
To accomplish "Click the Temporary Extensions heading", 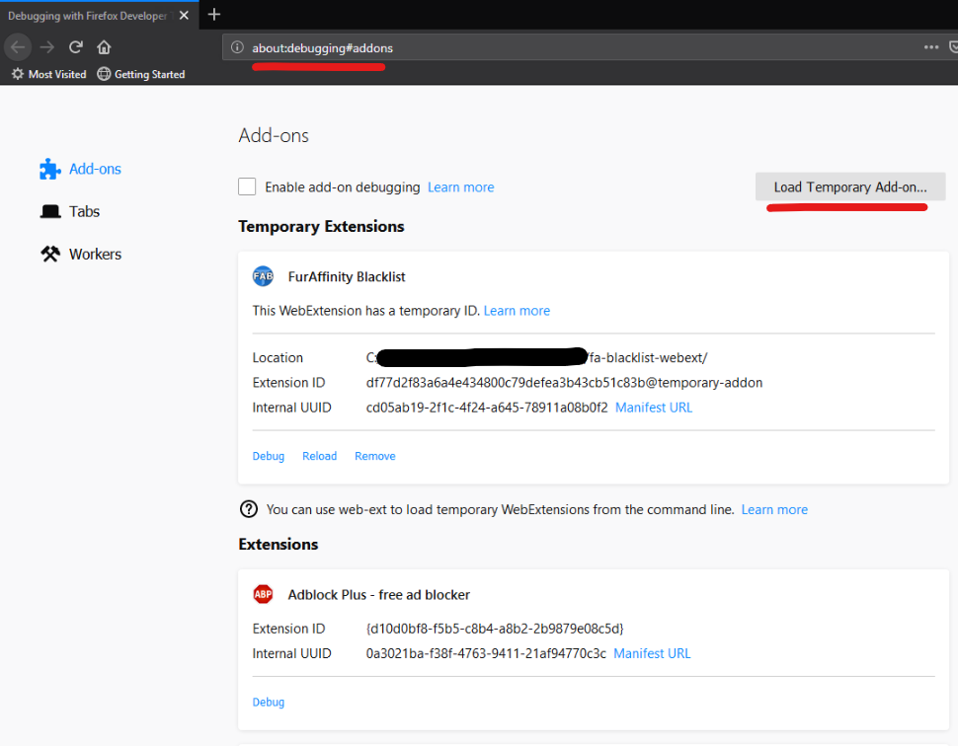I will [321, 227].
